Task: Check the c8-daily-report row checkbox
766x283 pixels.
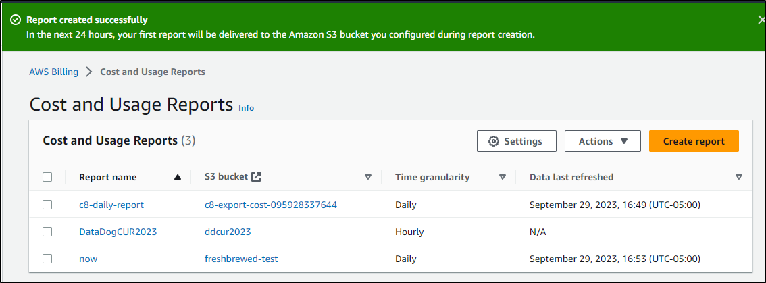Action: pos(47,205)
